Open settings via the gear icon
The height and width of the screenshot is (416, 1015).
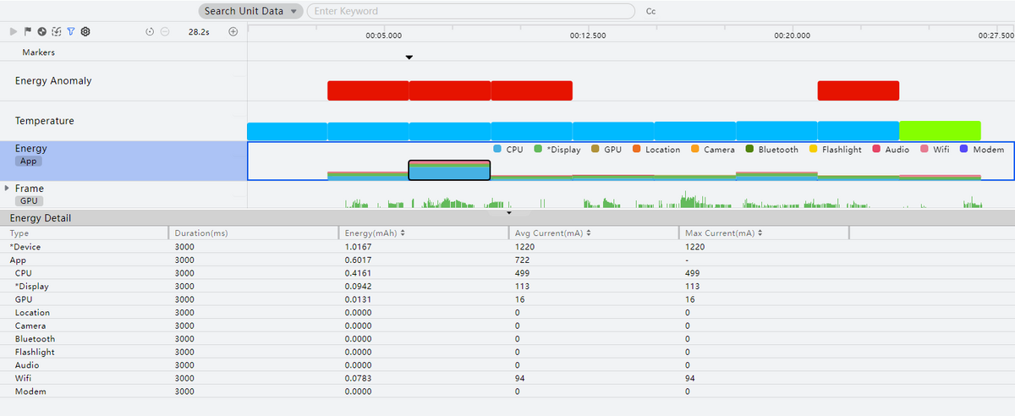point(85,31)
